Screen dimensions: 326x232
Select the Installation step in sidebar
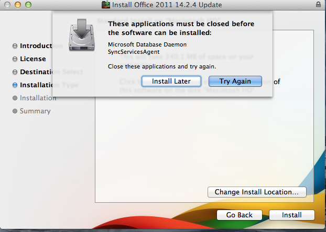pyautogui.click(x=38, y=98)
